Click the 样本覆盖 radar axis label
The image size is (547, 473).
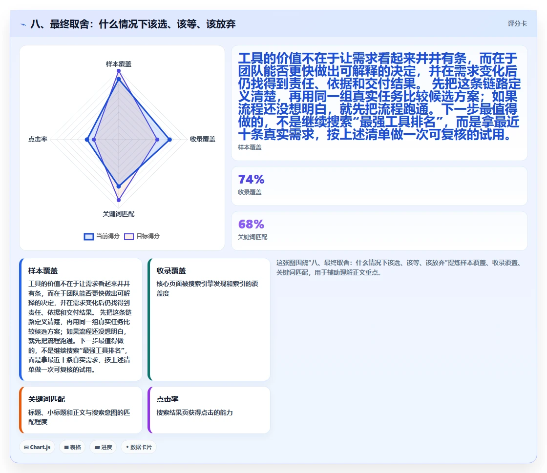click(119, 64)
